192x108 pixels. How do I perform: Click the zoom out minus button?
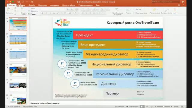155,106
